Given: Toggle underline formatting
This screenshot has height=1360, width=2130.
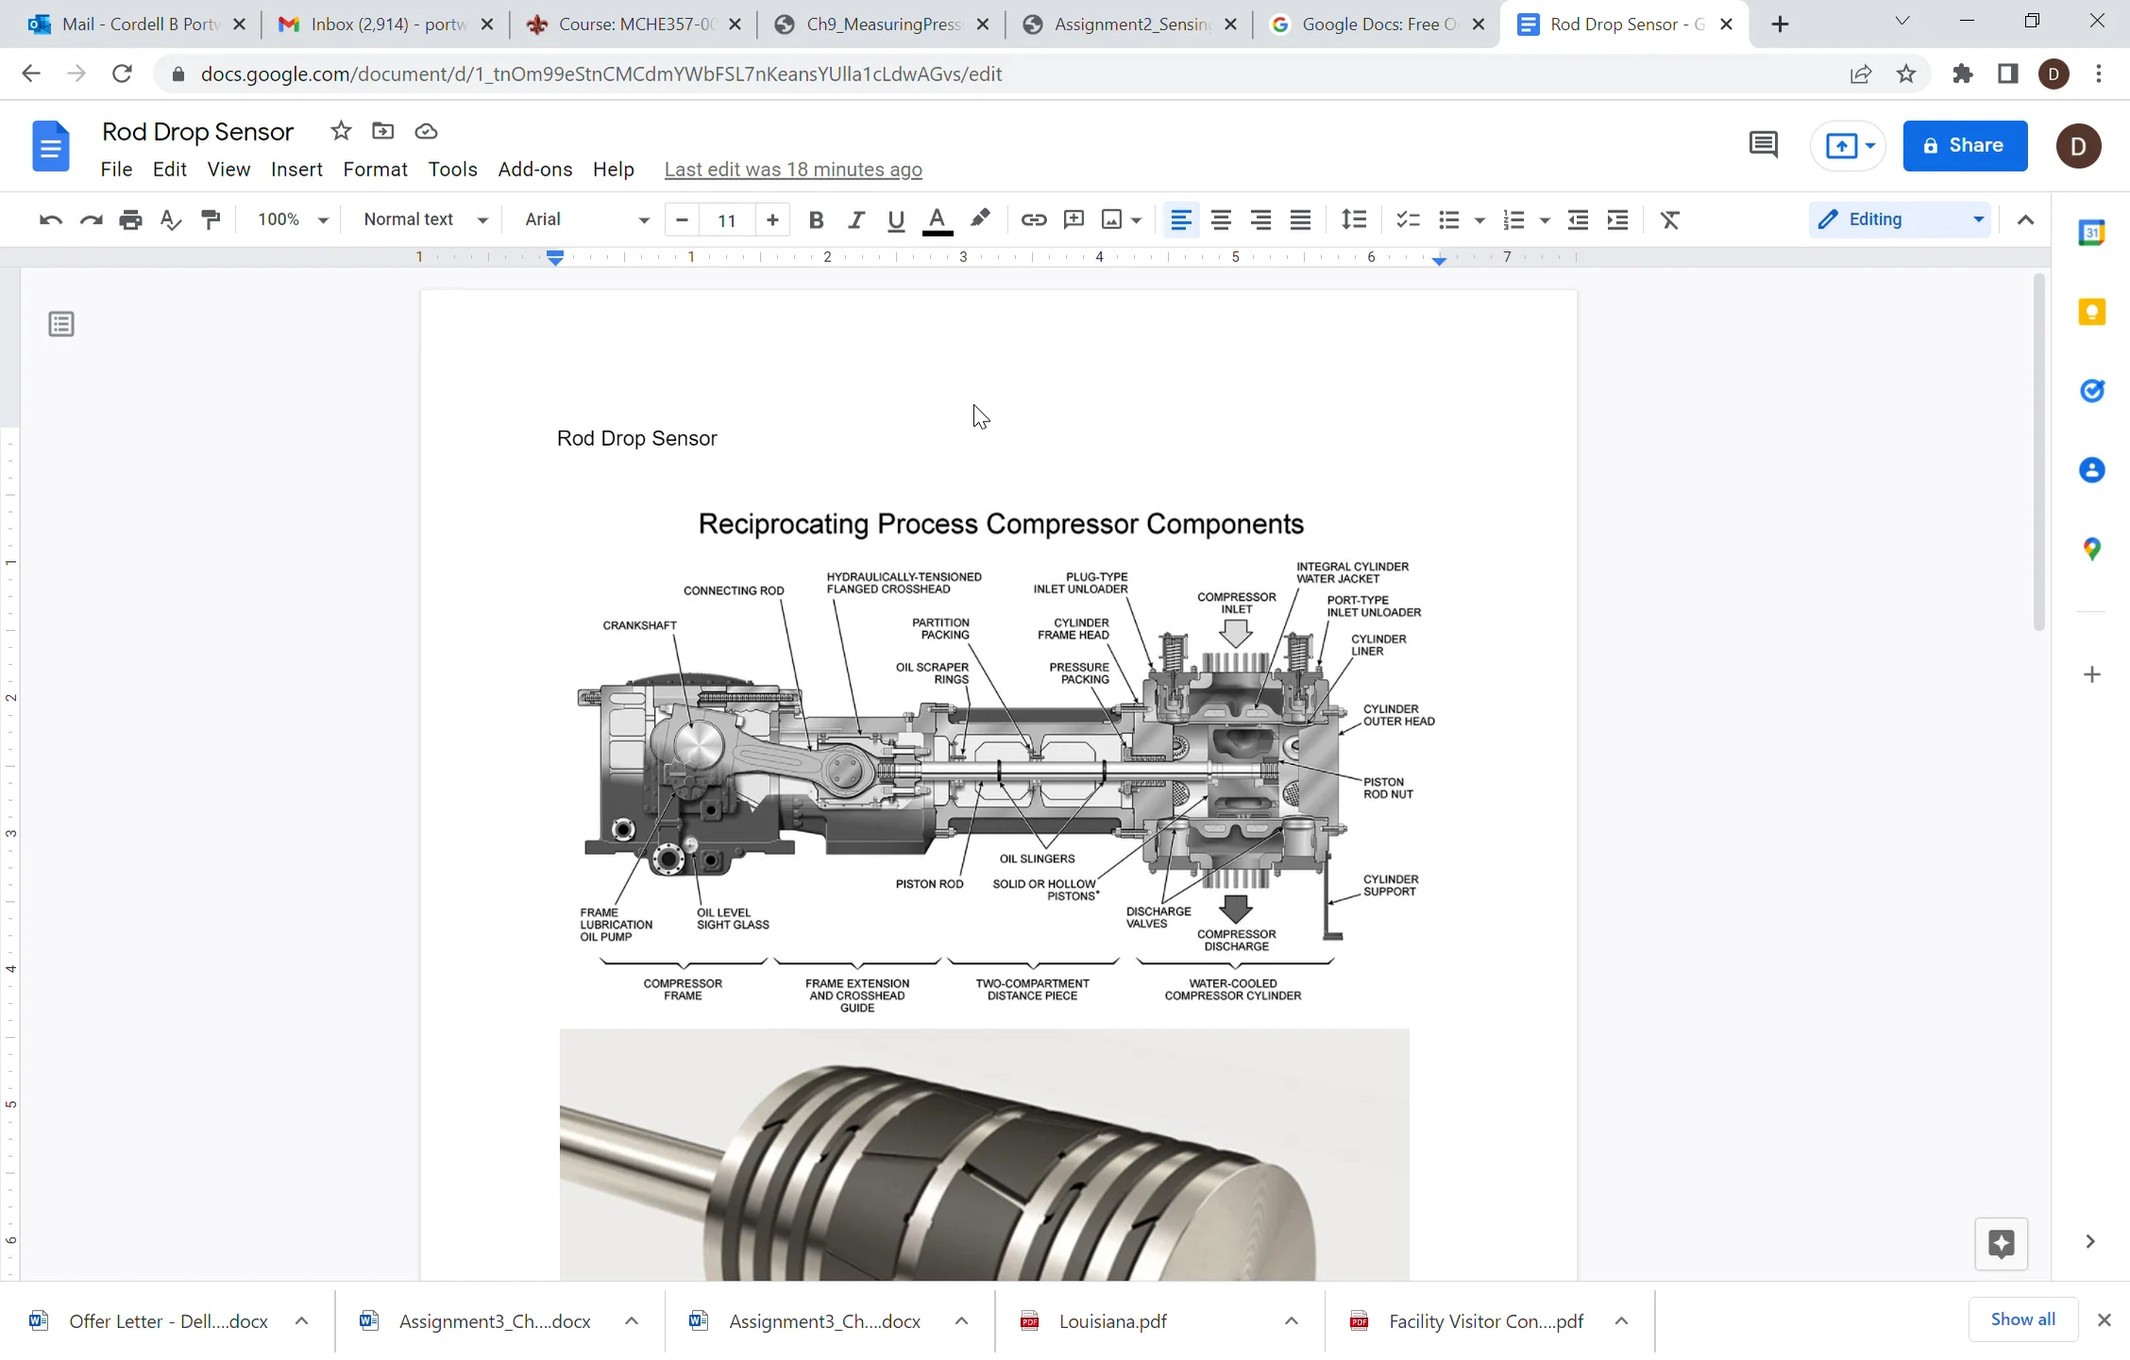Looking at the screenshot, I should [896, 220].
